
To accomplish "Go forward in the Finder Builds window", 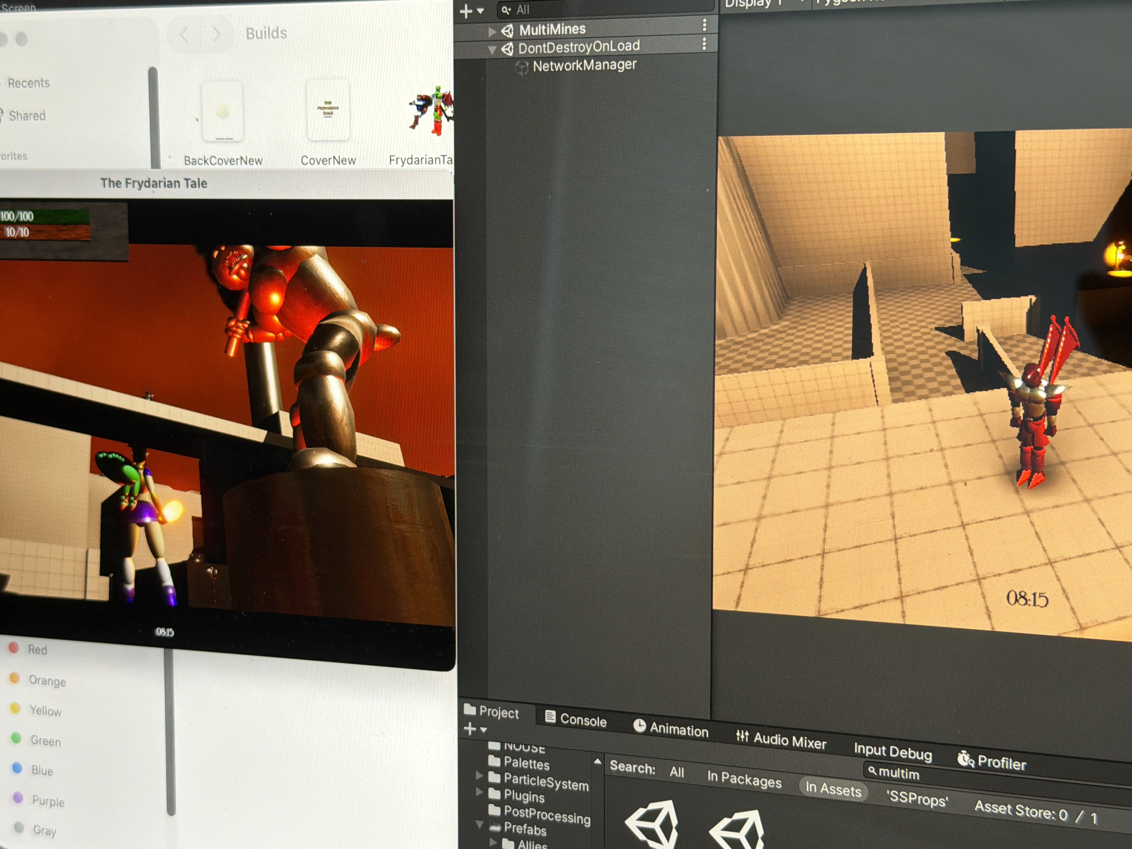I will (x=216, y=35).
